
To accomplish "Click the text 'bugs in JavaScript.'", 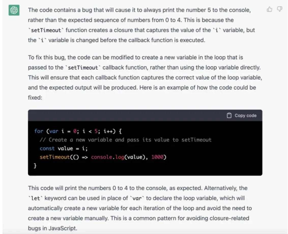I will (x=52, y=228).
